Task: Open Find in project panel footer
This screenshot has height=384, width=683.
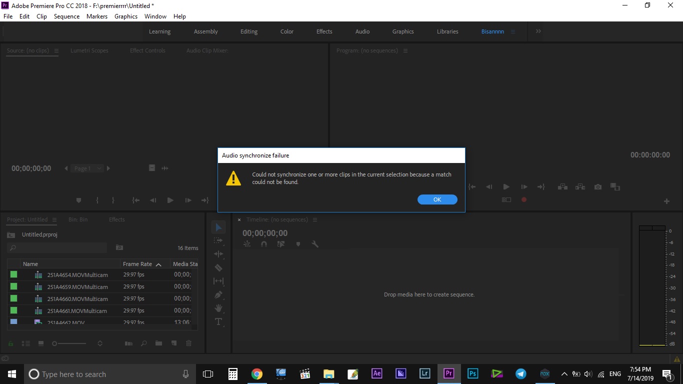Action: 144,343
